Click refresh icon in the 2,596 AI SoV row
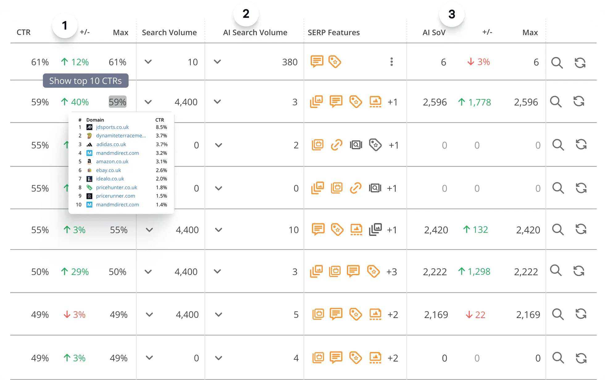This screenshot has height=380, width=605. click(579, 101)
